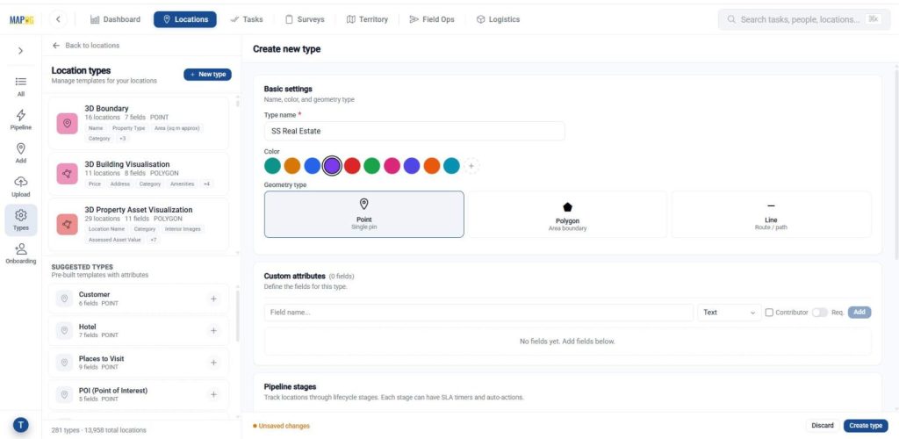The width and height of the screenshot is (899, 439).
Task: Switch to the Surveys tab
Action: pyautogui.click(x=305, y=19)
